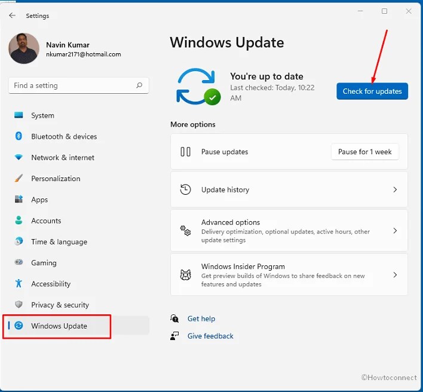Open Windows Insider Program row title
This screenshot has height=392, width=423.
243,267
